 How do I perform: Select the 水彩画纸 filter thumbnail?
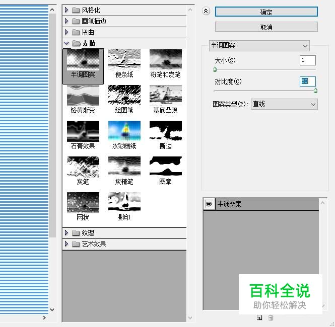(x=124, y=131)
